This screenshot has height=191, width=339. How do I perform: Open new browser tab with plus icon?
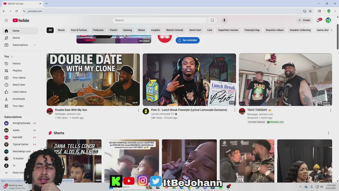(47, 3)
